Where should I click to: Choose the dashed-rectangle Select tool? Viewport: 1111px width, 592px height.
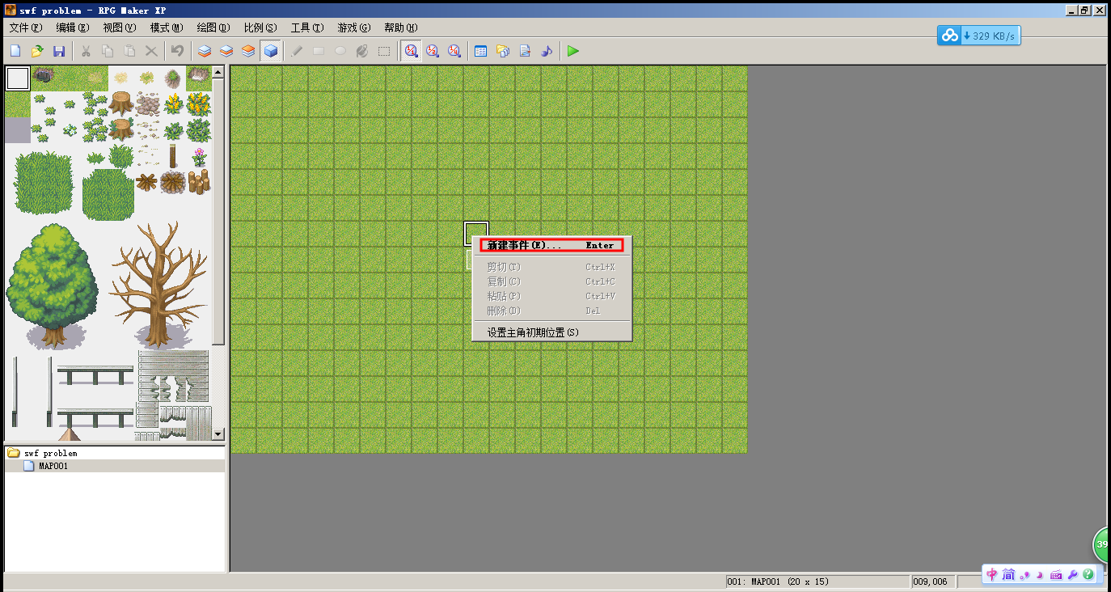point(384,51)
